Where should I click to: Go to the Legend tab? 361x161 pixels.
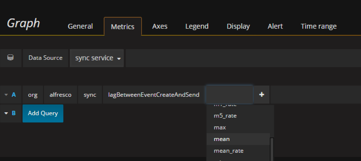[x=197, y=26]
